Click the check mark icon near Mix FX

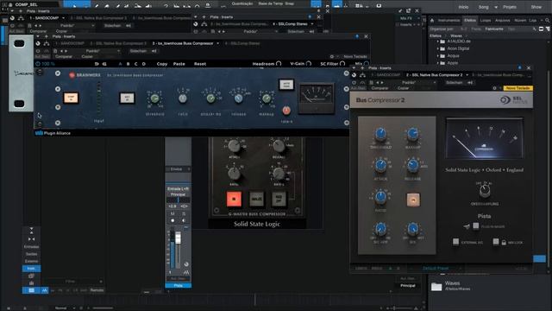pyautogui.click(x=400, y=11)
